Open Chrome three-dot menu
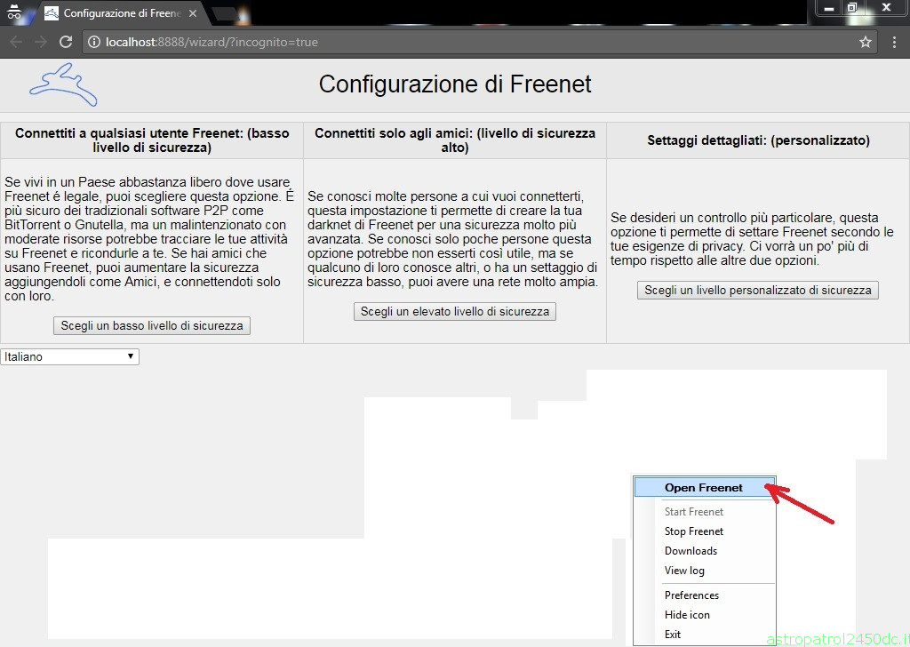 pyautogui.click(x=894, y=42)
